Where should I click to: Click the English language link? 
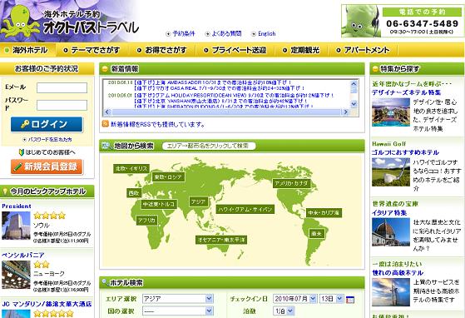264,34
